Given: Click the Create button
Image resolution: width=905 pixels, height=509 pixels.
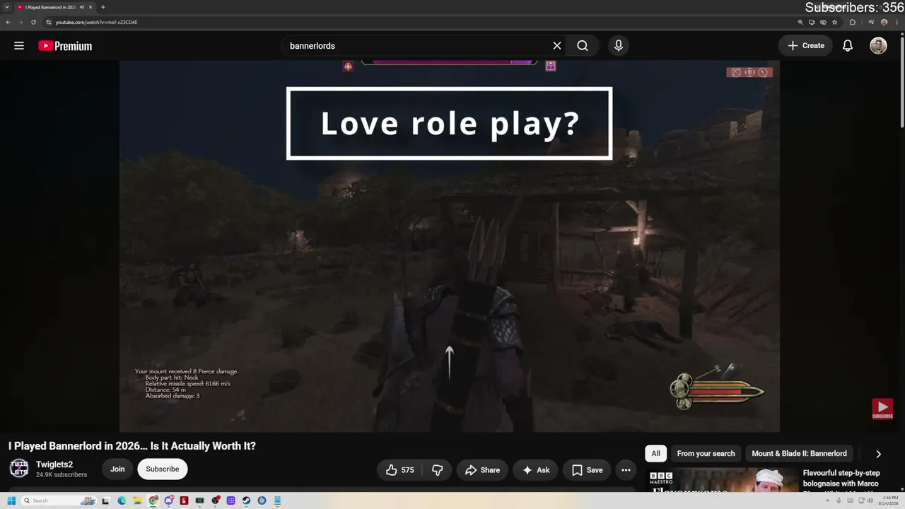Looking at the screenshot, I should (805, 46).
